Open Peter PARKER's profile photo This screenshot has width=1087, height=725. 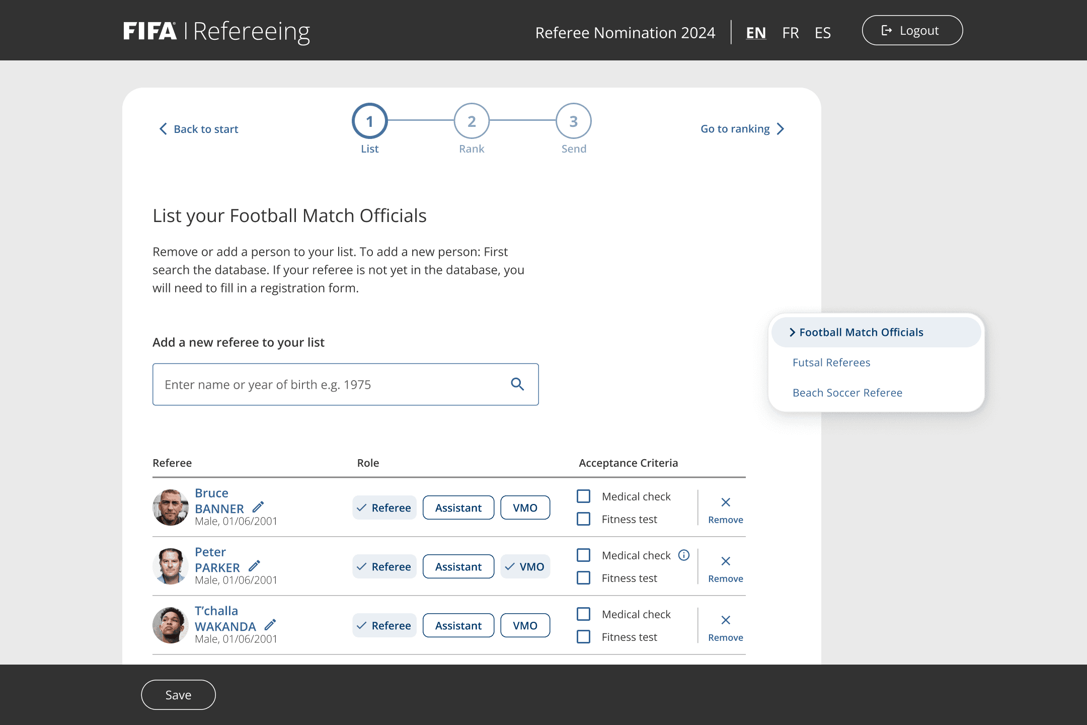[x=171, y=566]
